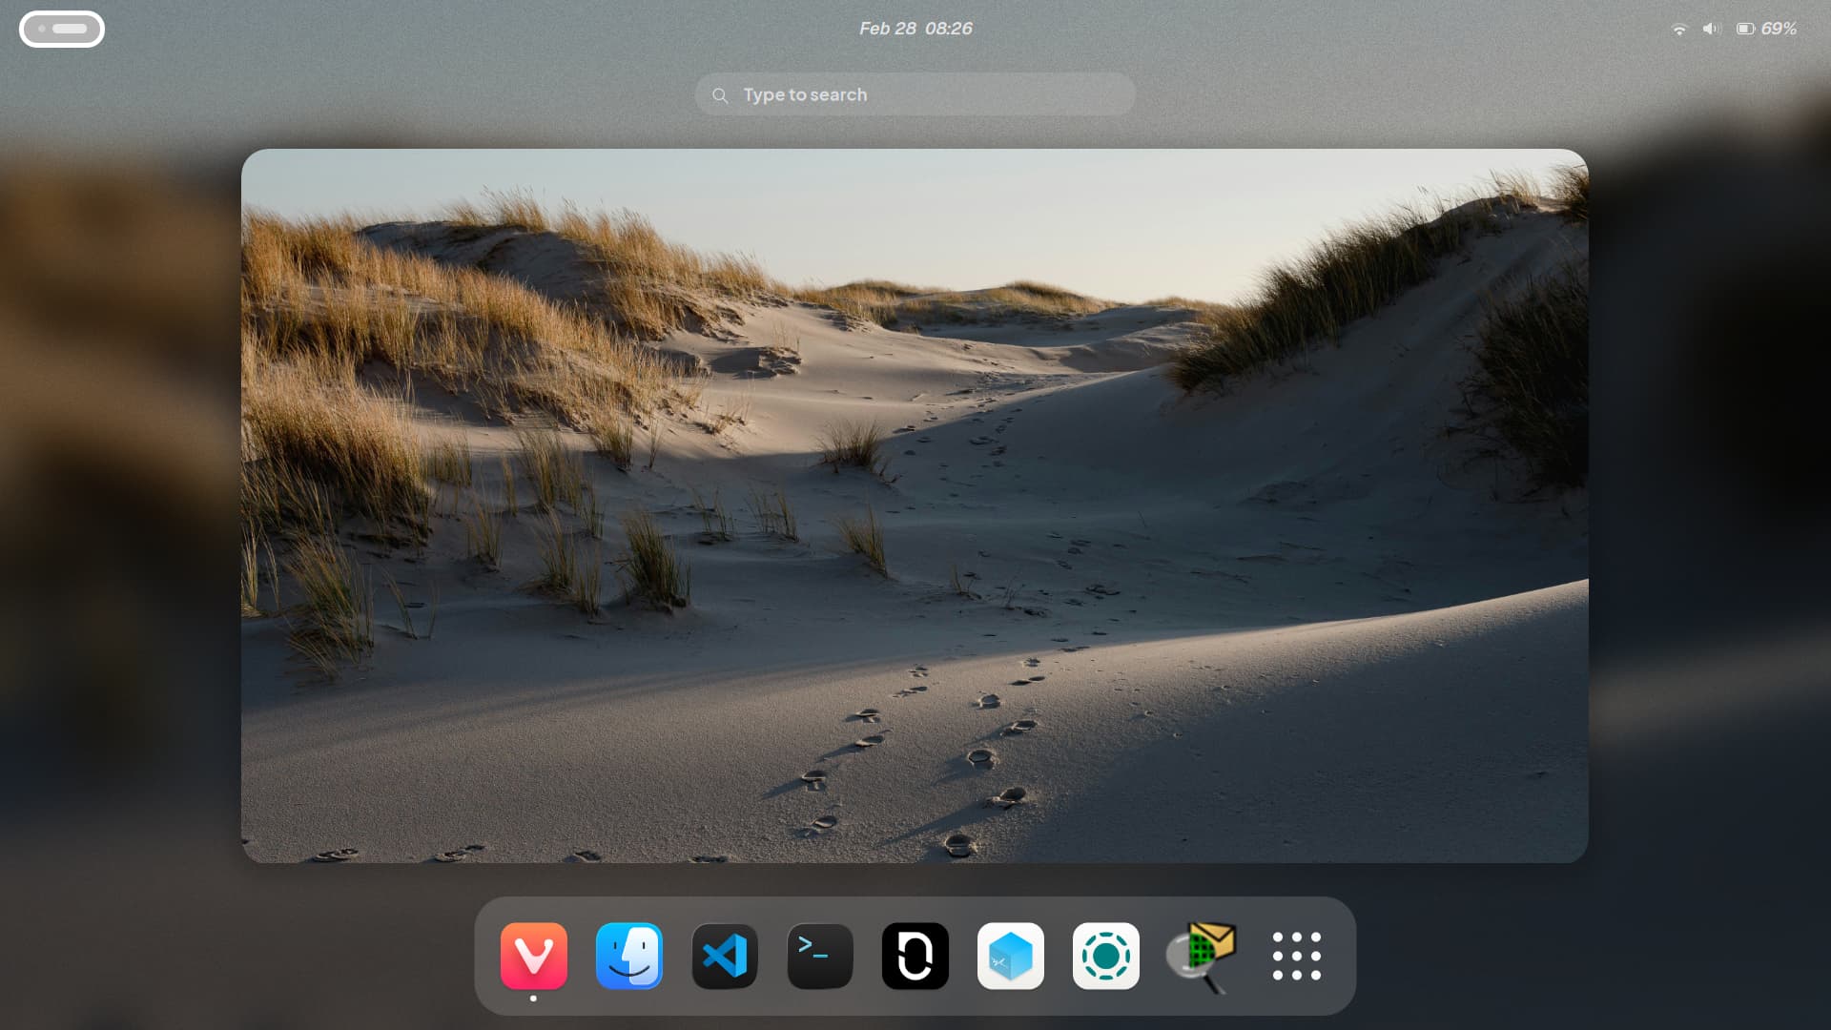Viewport: 1831px width, 1030px height.
Task: Select the sand dunes workspace thumbnail
Action: click(x=915, y=505)
